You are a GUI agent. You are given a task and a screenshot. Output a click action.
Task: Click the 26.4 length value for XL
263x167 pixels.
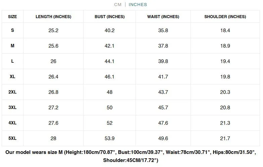pyautogui.click(x=53, y=76)
